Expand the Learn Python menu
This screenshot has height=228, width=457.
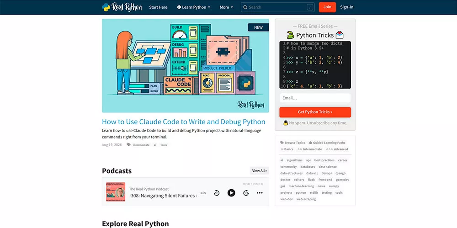[193, 7]
